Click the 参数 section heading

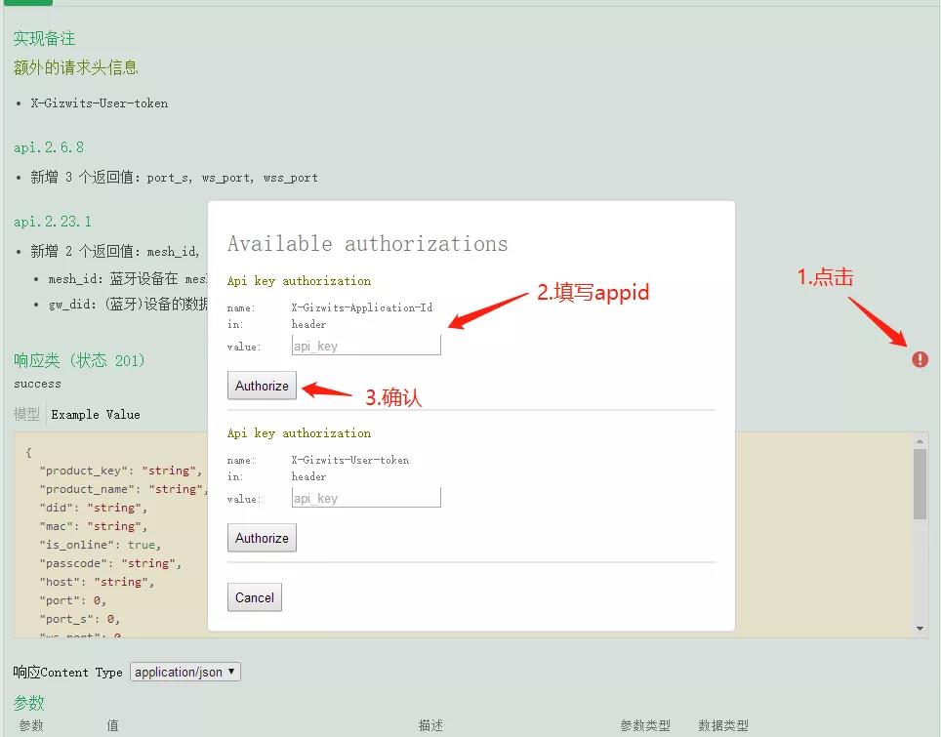coord(29,702)
